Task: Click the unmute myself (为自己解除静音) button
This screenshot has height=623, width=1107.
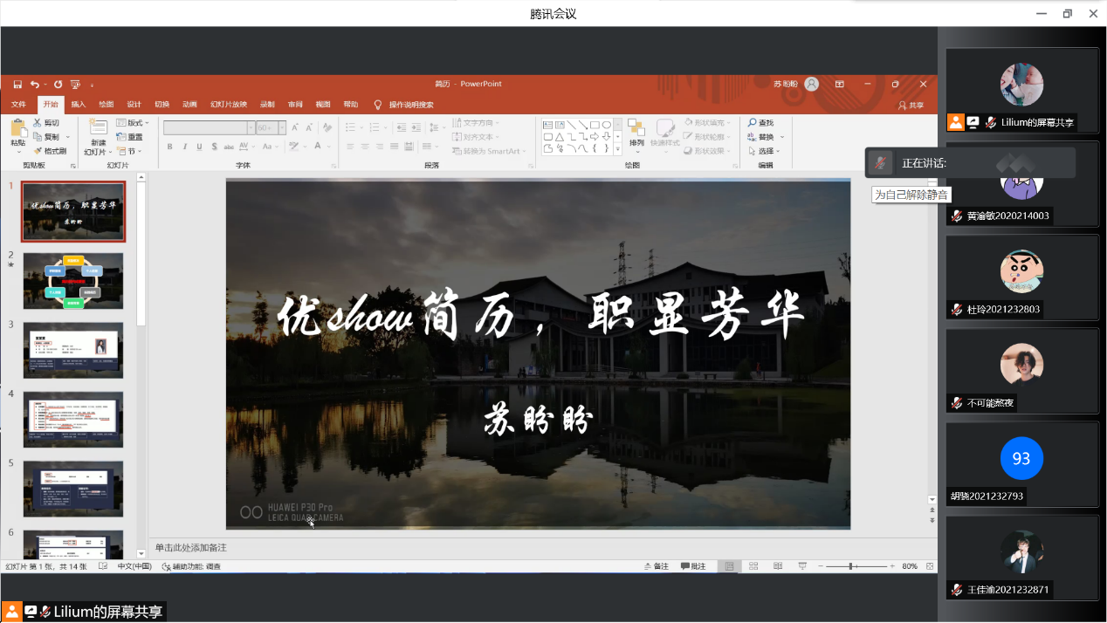Action: coord(881,163)
